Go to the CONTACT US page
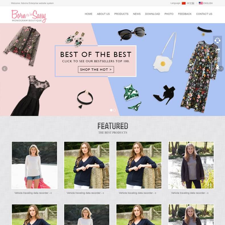Image resolution: width=225 pixels, height=225 pixels. pos(204,14)
